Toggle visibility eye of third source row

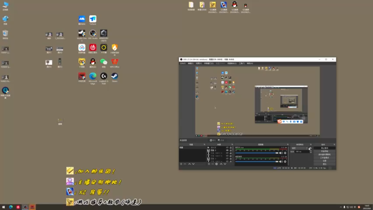click(x=227, y=153)
